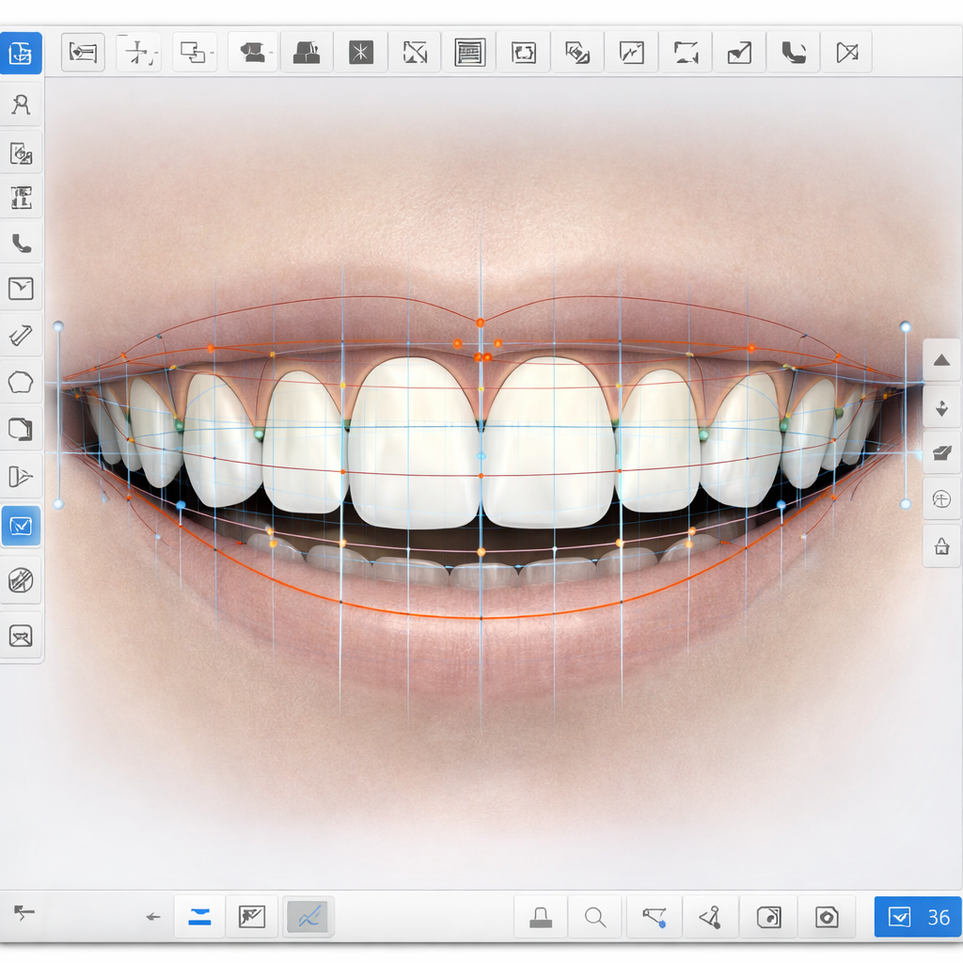The image size is (963, 963).
Task: Choose the phone-shaped contour tool
Action: (x=21, y=243)
